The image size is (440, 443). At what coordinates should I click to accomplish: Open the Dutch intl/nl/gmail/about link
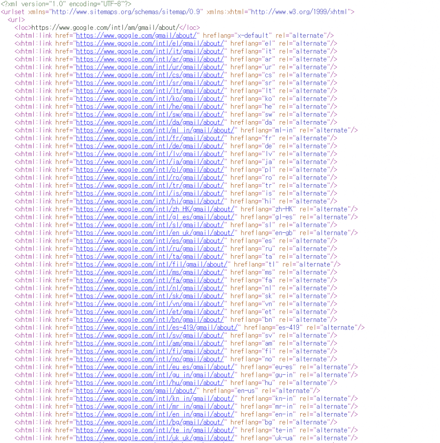pos(150,289)
